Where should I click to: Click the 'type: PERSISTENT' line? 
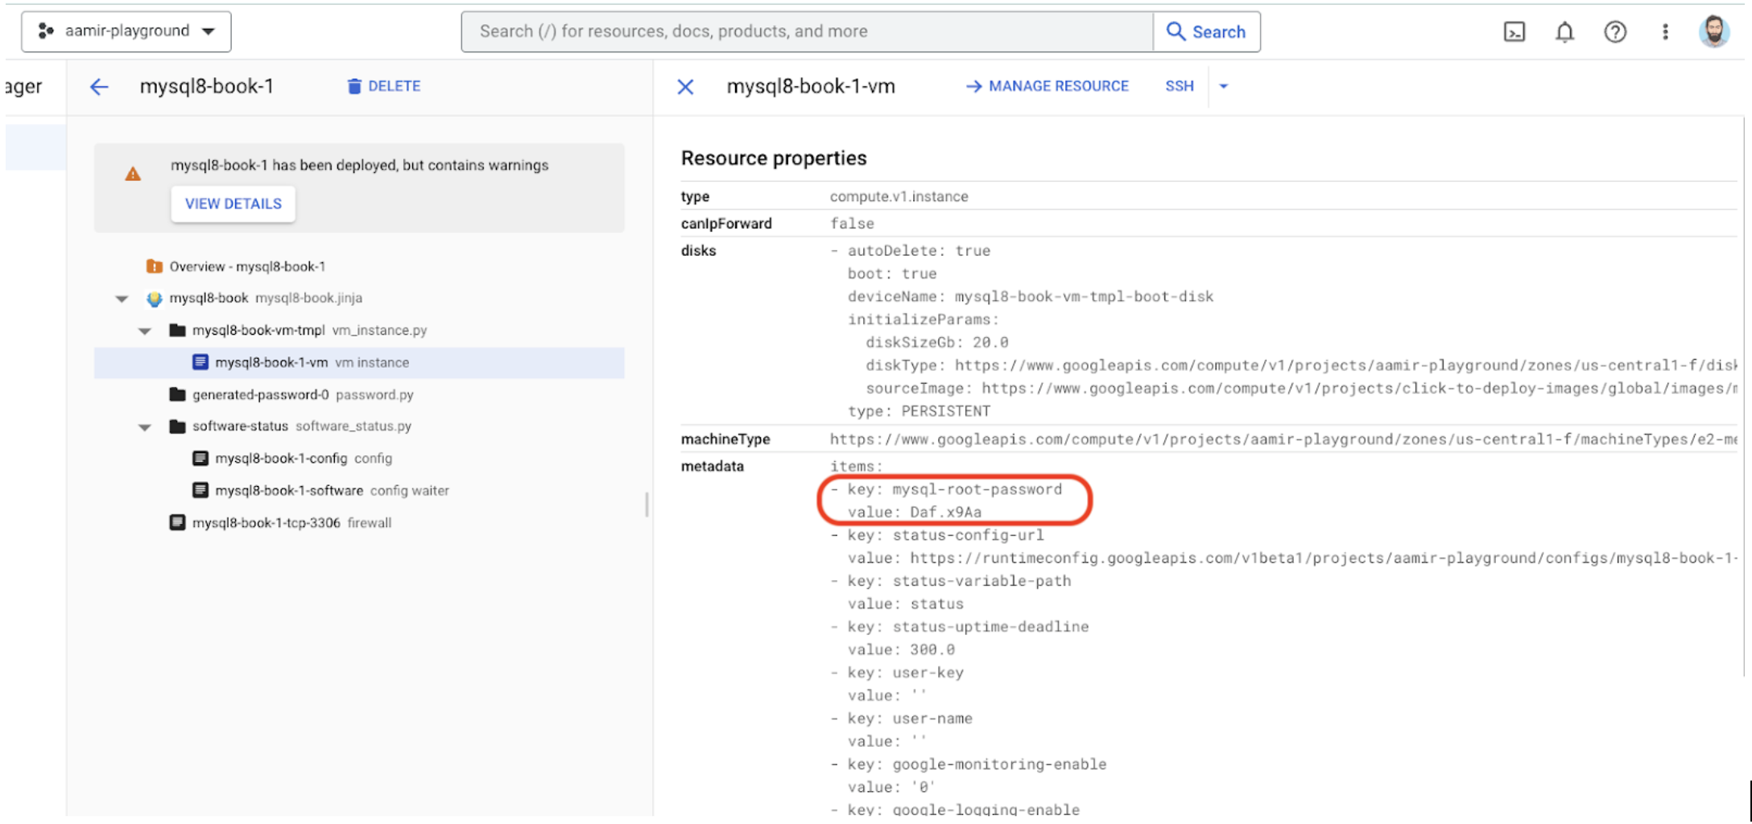tap(919, 411)
